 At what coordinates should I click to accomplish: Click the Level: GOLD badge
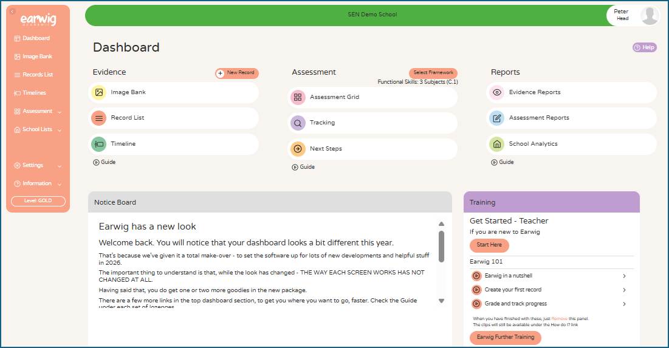point(38,201)
